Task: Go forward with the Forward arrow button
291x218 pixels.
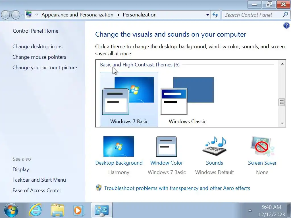Action: coord(15,15)
